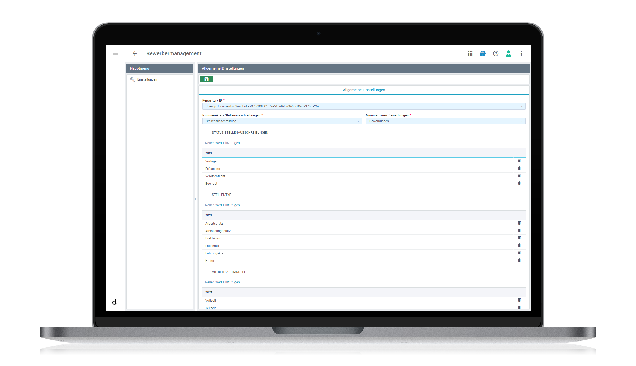Open the apps grid icon
Image resolution: width=636 pixels, height=366 pixels.
click(470, 53)
